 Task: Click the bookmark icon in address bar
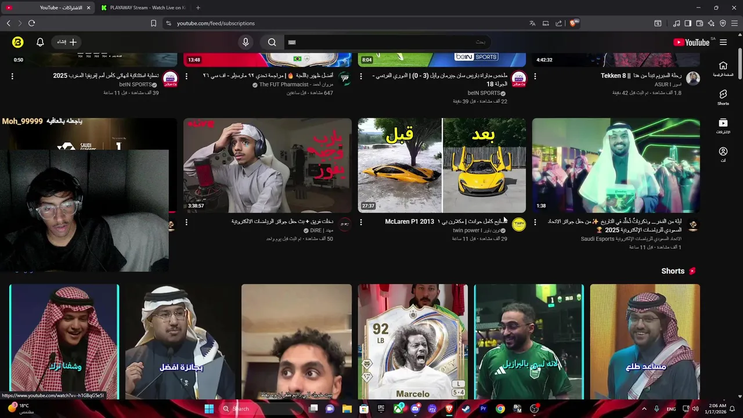(153, 23)
